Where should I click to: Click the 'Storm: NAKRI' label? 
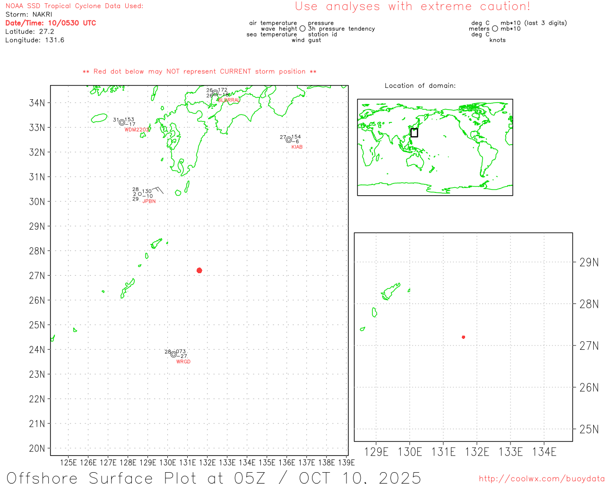coord(29,15)
